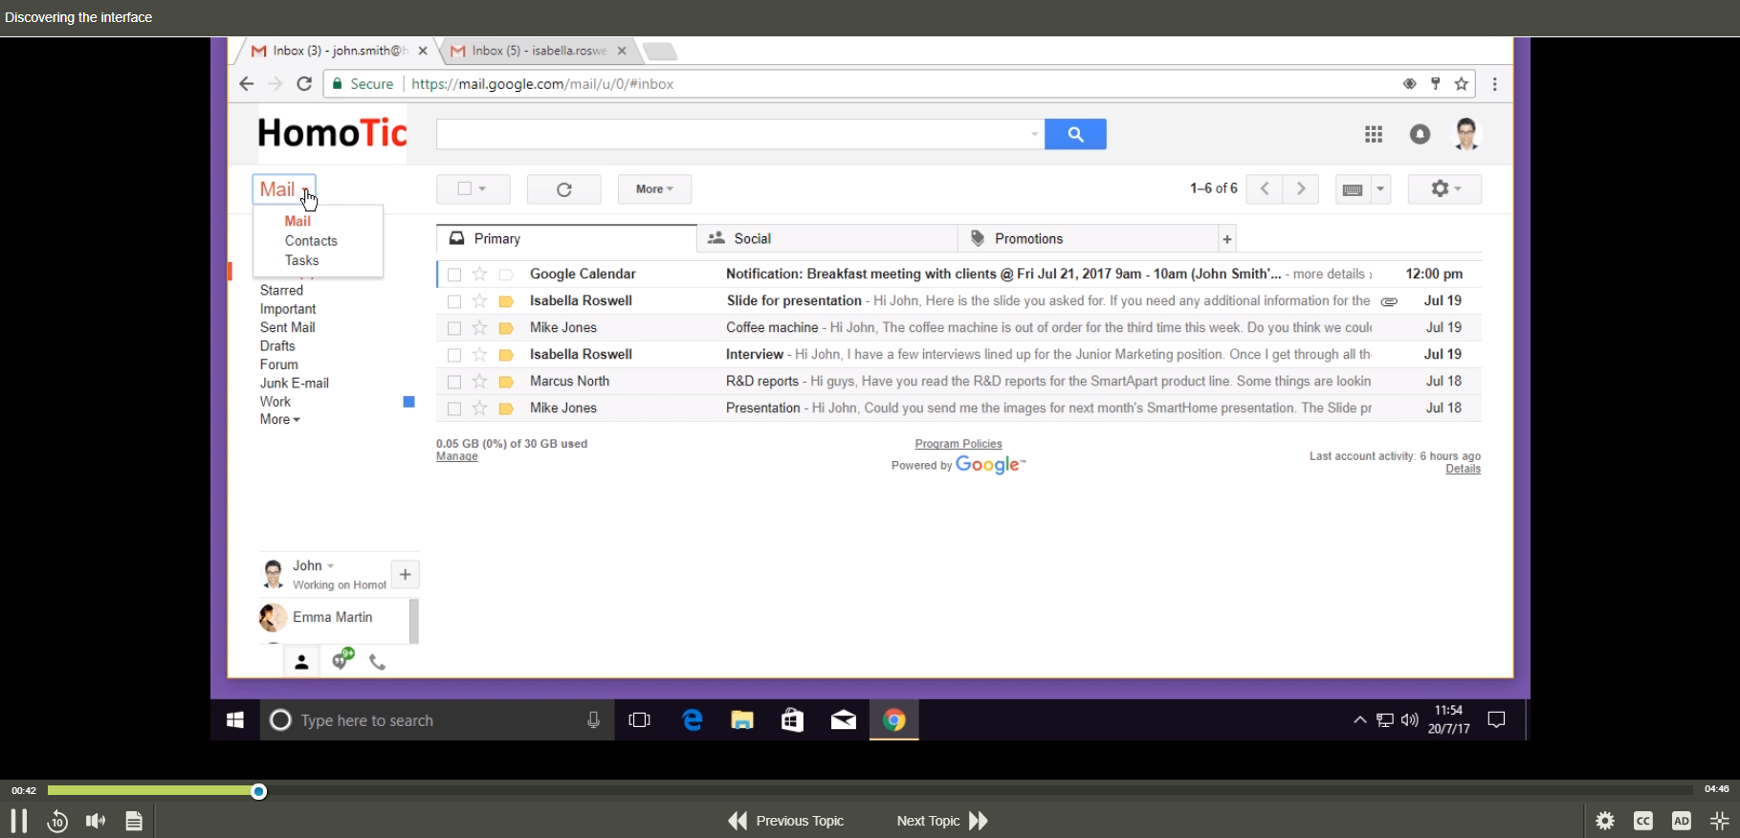The width and height of the screenshot is (1740, 838).
Task: Click the Next Topic button
Action: pos(941,821)
